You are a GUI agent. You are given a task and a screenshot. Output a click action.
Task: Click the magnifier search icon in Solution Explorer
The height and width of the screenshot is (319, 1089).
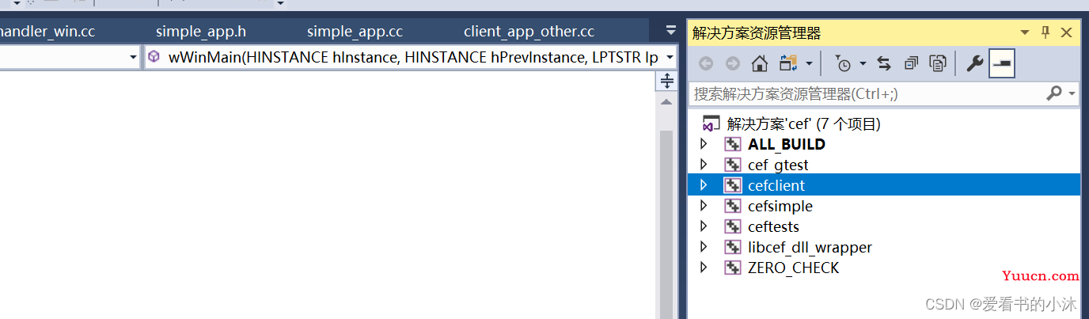(1054, 93)
